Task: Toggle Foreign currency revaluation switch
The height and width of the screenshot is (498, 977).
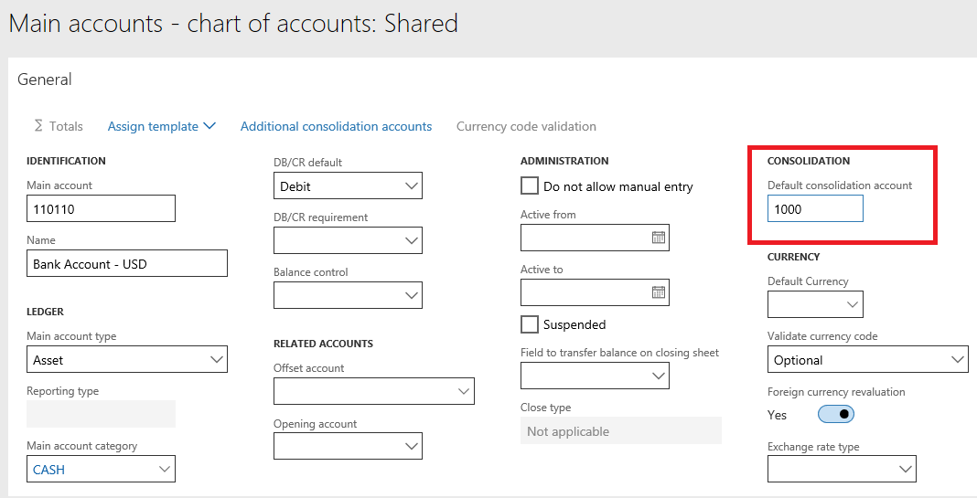Action: tap(835, 414)
